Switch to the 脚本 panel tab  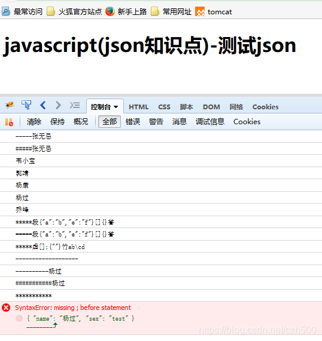(x=186, y=107)
